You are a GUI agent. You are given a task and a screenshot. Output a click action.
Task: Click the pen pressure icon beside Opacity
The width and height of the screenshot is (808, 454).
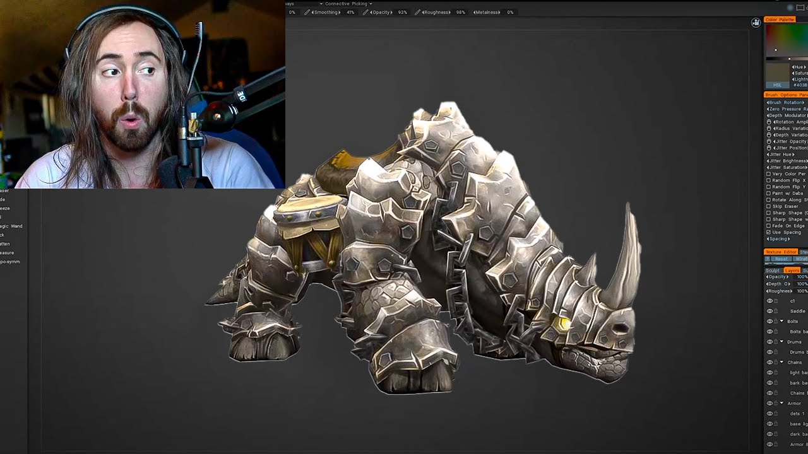pos(365,12)
